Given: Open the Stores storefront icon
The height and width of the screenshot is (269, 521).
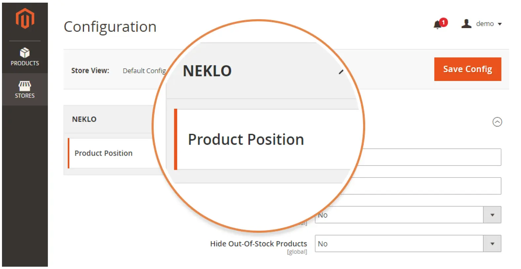Looking at the screenshot, I should point(25,86).
